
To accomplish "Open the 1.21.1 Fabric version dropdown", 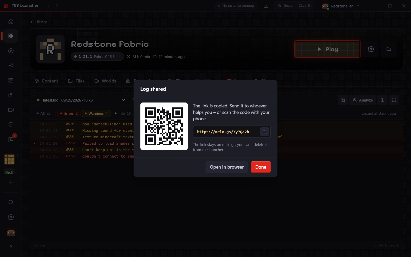I will coord(97,57).
